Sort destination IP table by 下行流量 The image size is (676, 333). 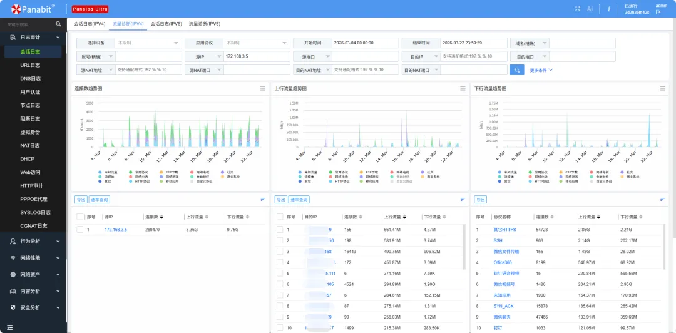[x=445, y=217]
